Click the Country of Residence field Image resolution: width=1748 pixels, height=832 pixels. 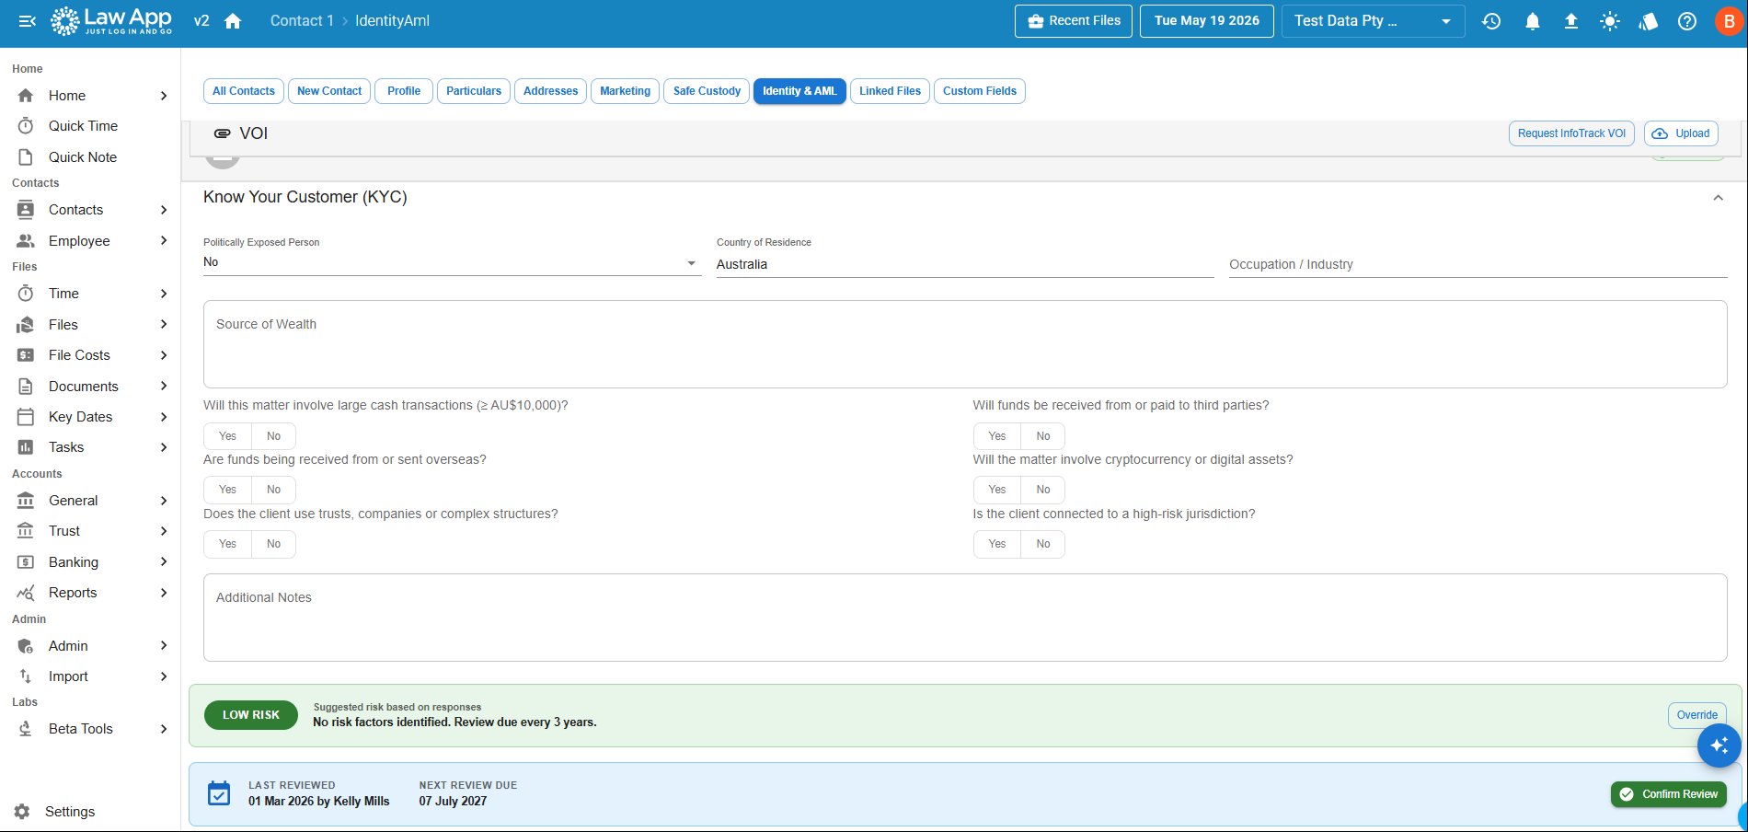pos(965,264)
